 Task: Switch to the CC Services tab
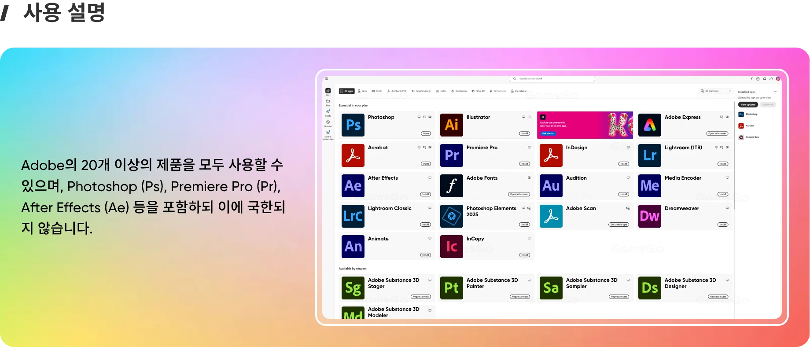[x=498, y=91]
